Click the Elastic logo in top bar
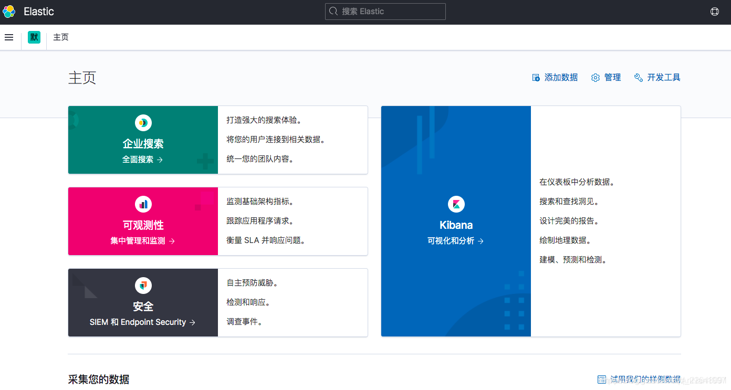The image size is (731, 390). point(8,12)
